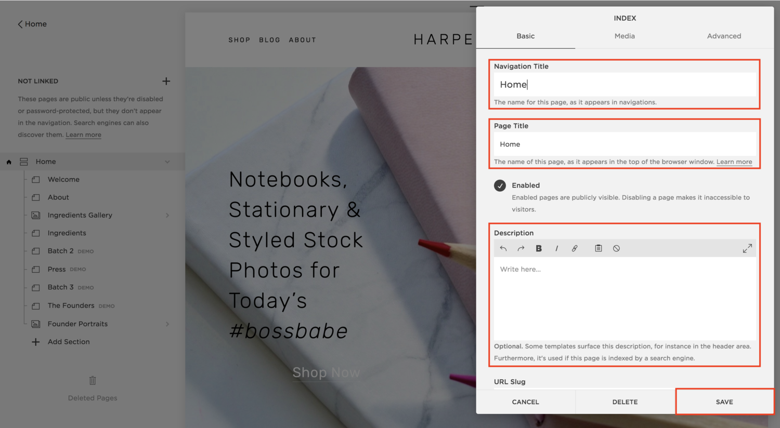Undo last edit in Description toolbar
Screen dimensions: 780x428
(x=503, y=248)
